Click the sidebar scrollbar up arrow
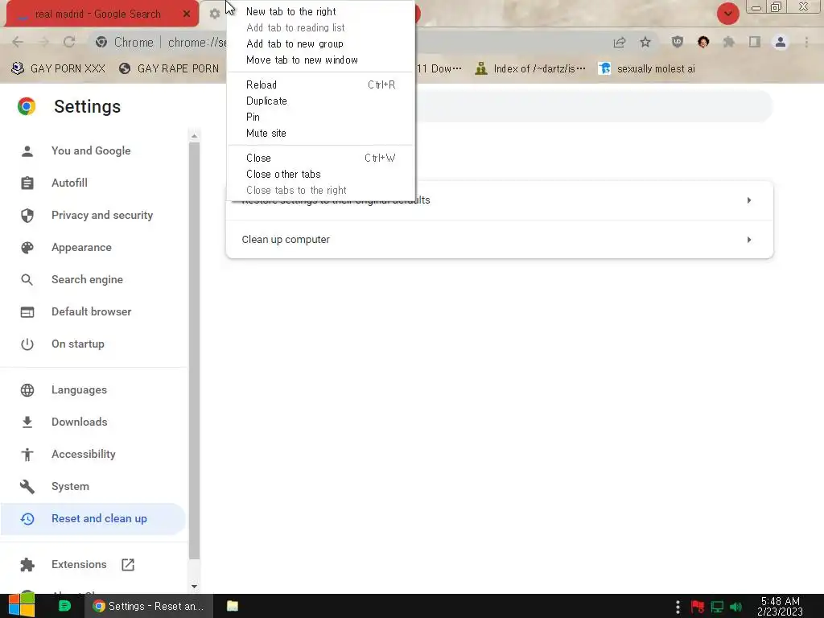Screen dimensions: 824x618 click(195, 136)
